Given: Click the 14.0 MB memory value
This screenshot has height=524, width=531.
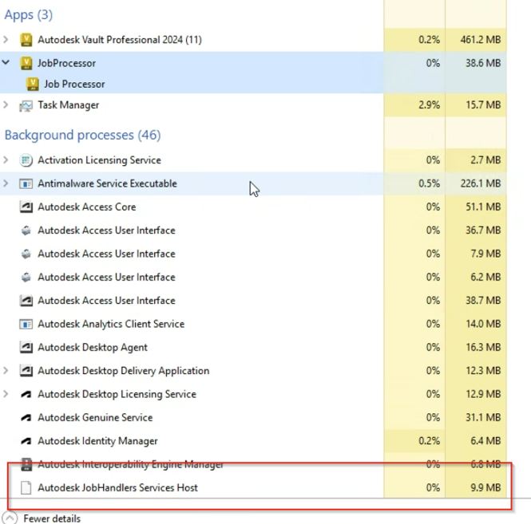Looking at the screenshot, I should pos(483,324).
